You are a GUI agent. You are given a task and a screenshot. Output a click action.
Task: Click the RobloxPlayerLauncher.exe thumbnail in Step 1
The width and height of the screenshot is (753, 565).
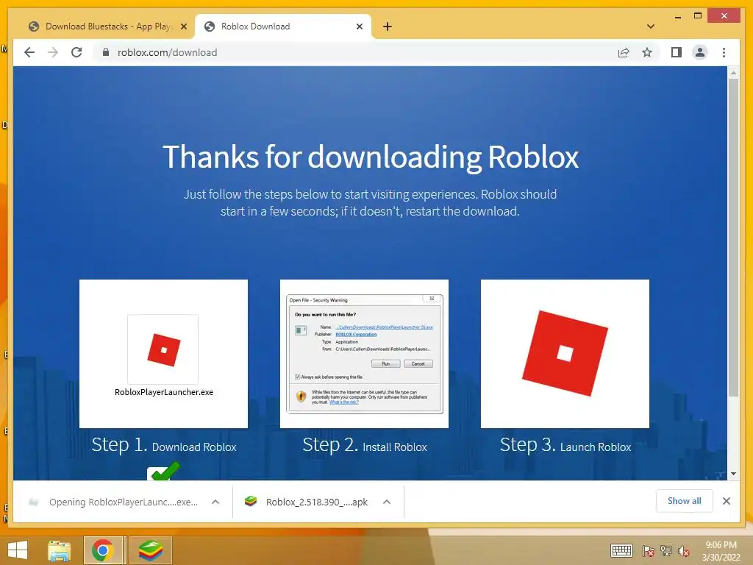click(164, 354)
